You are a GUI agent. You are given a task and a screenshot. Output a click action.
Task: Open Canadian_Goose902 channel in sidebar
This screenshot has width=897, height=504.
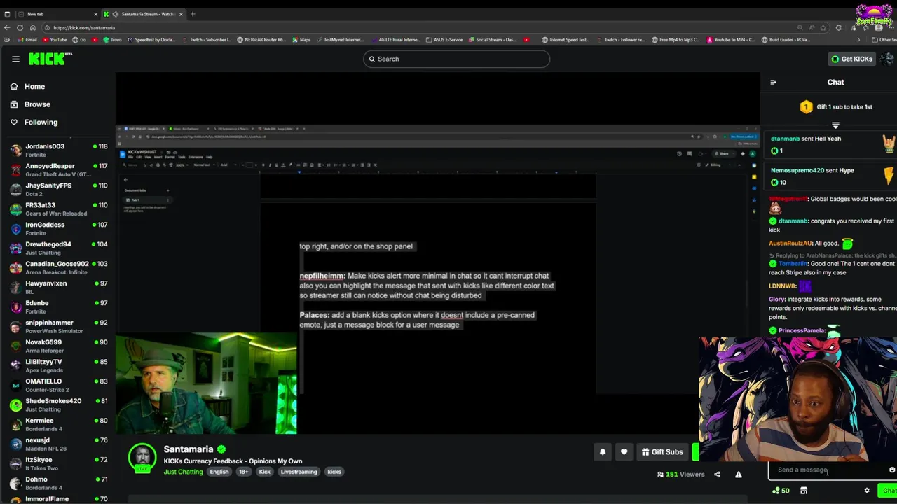pos(57,267)
